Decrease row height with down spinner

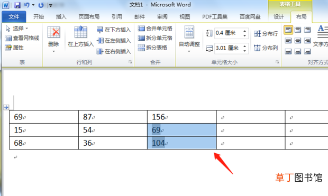point(245,35)
